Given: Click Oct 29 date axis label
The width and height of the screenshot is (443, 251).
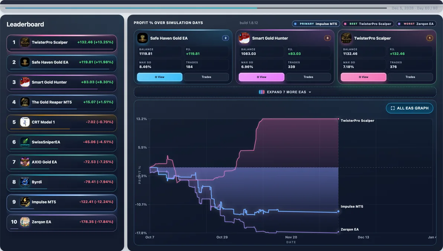Looking at the screenshot, I should coord(222,237).
